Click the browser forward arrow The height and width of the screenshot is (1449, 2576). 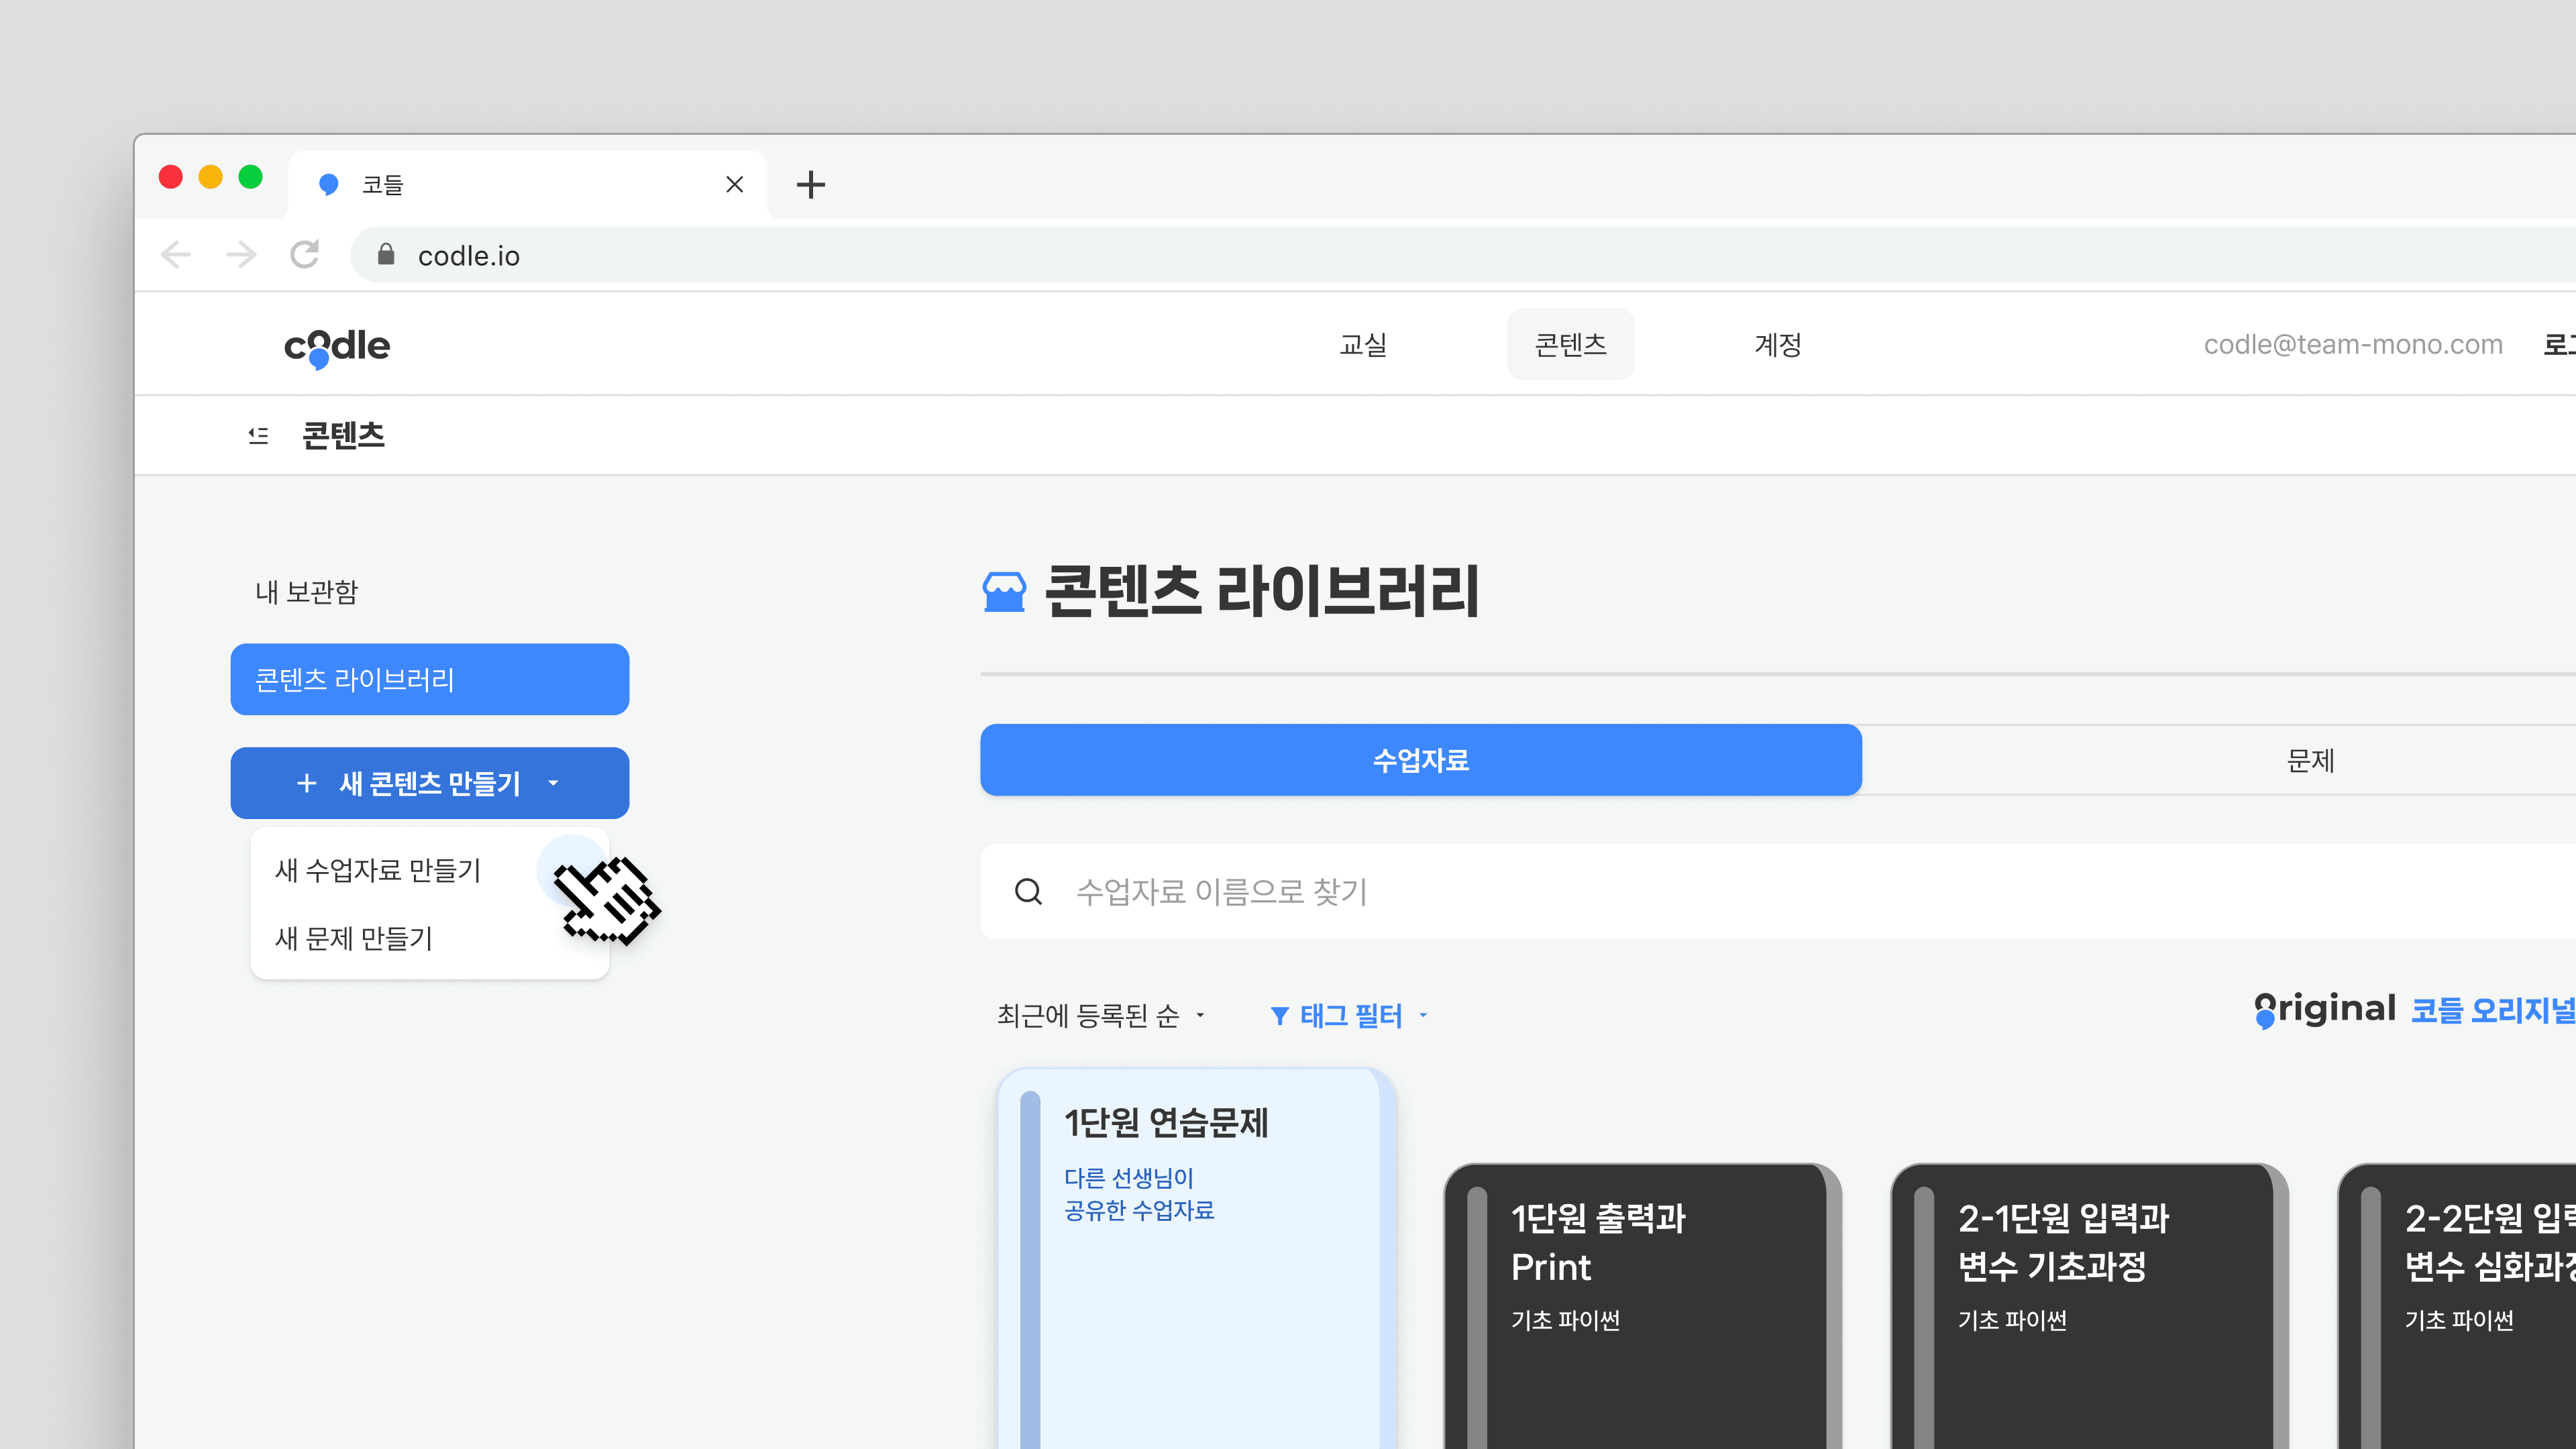click(241, 255)
